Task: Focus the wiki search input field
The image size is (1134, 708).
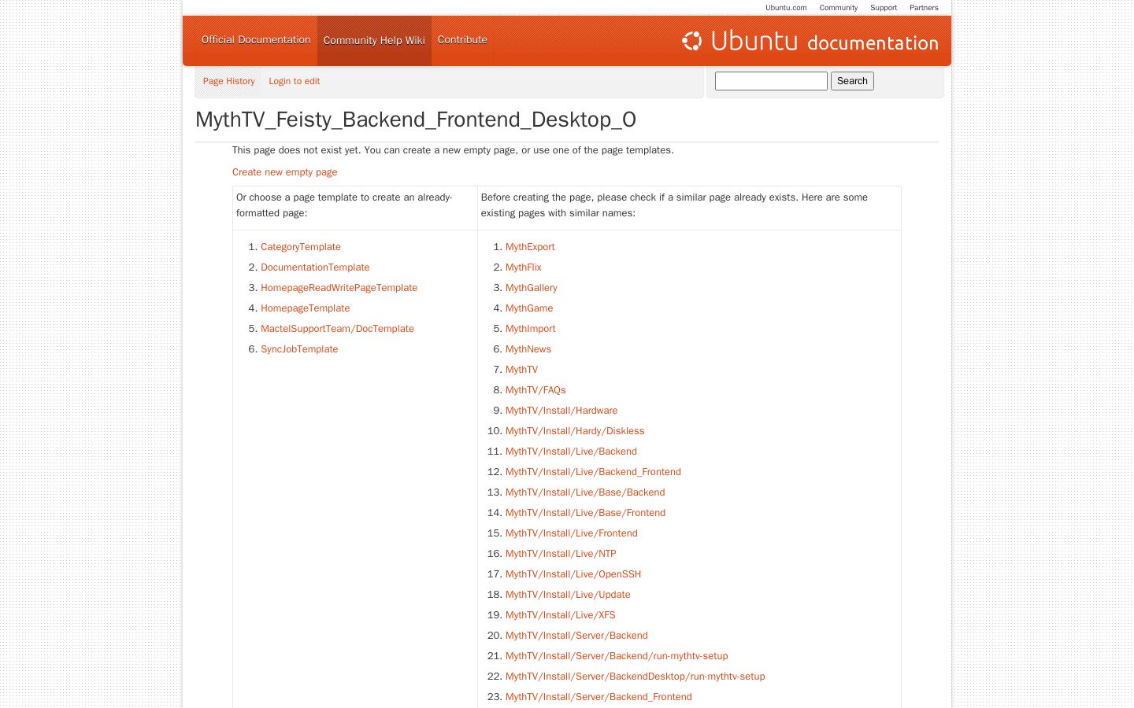Action: click(x=771, y=81)
